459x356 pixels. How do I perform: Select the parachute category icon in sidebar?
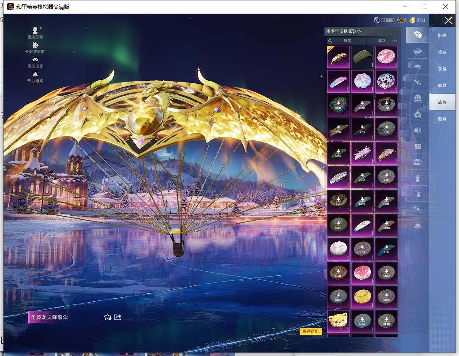[417, 34]
